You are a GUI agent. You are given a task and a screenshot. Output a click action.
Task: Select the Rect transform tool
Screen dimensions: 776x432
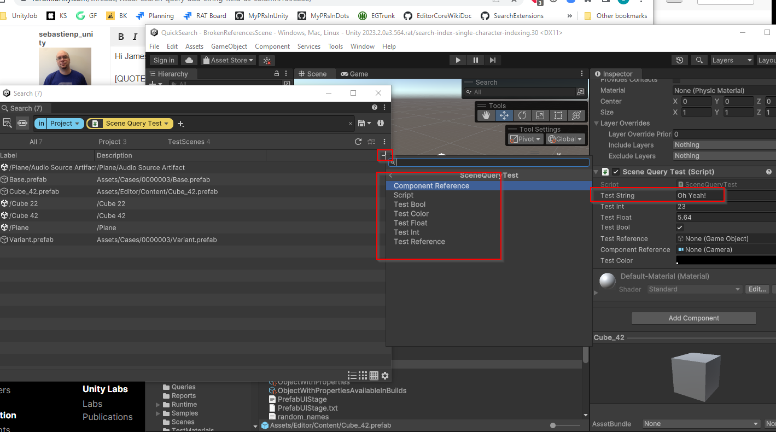[x=558, y=115]
